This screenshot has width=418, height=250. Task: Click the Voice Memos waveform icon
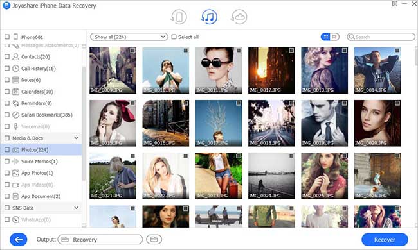[x=15, y=162]
